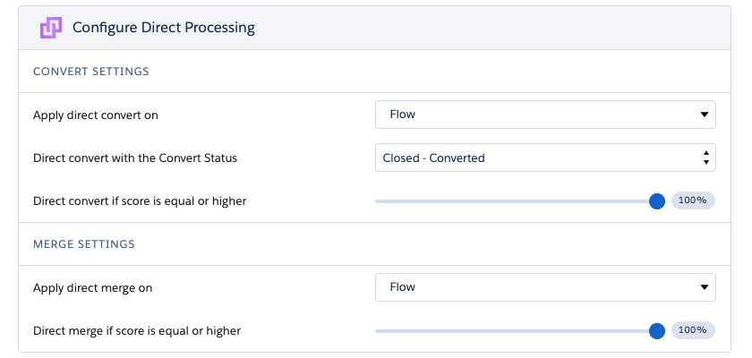The image size is (752, 358).
Task: Click the up-down arrows on Convert Status select
Action: tap(706, 158)
